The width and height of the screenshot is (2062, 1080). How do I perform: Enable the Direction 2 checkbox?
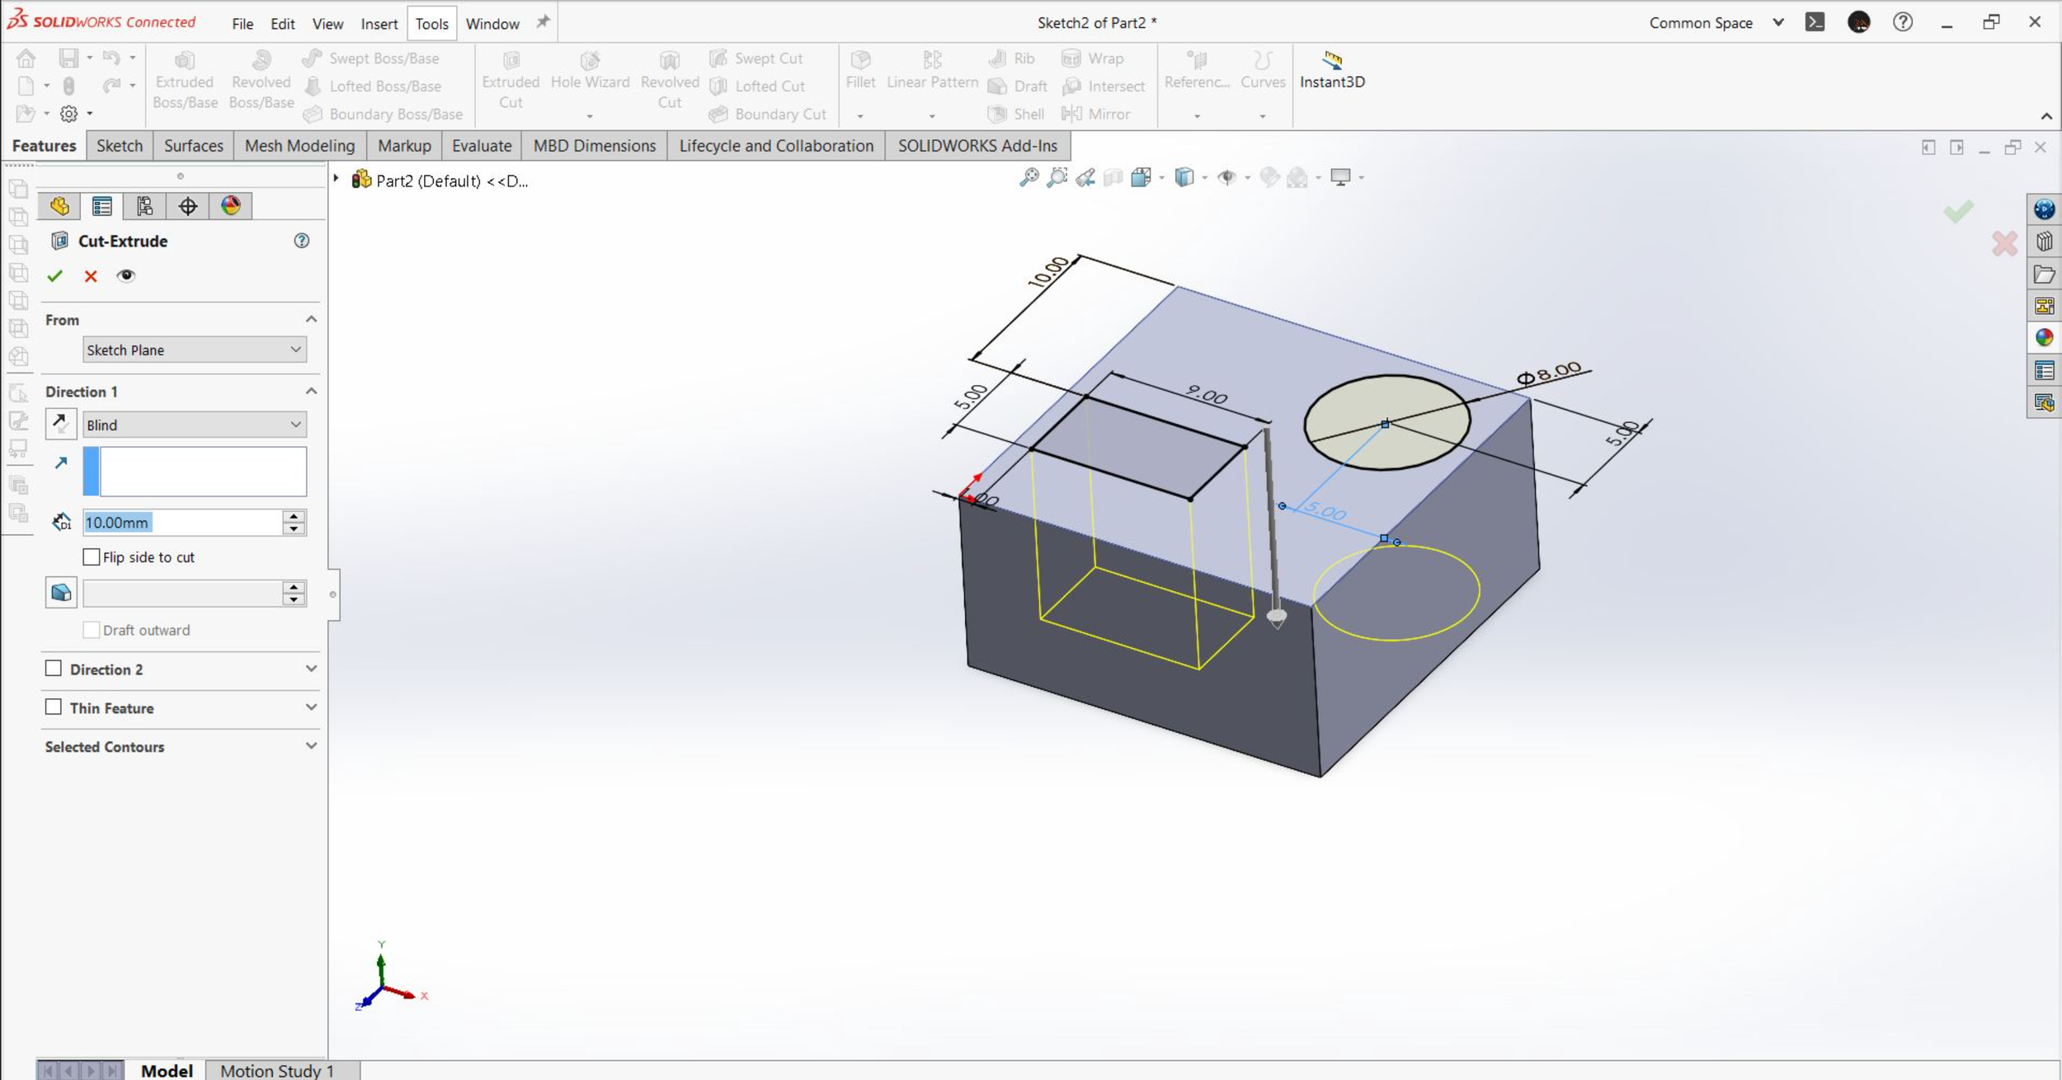coord(54,669)
